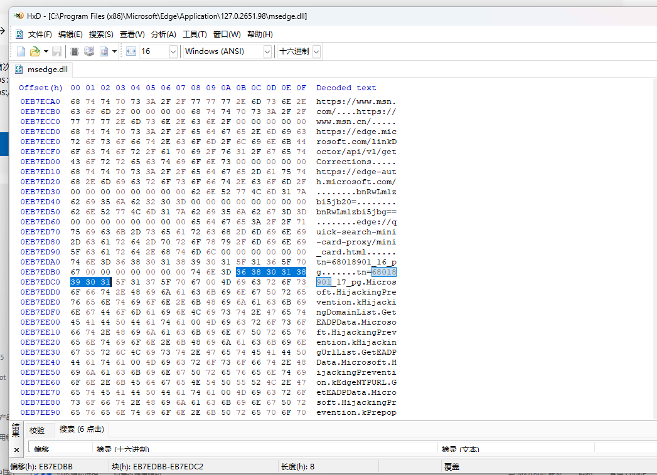Click the 00 column header
This screenshot has height=475, width=657.
(75, 88)
